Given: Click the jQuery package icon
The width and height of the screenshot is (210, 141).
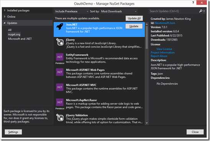Looking at the screenshot, I should click(x=60, y=42).
